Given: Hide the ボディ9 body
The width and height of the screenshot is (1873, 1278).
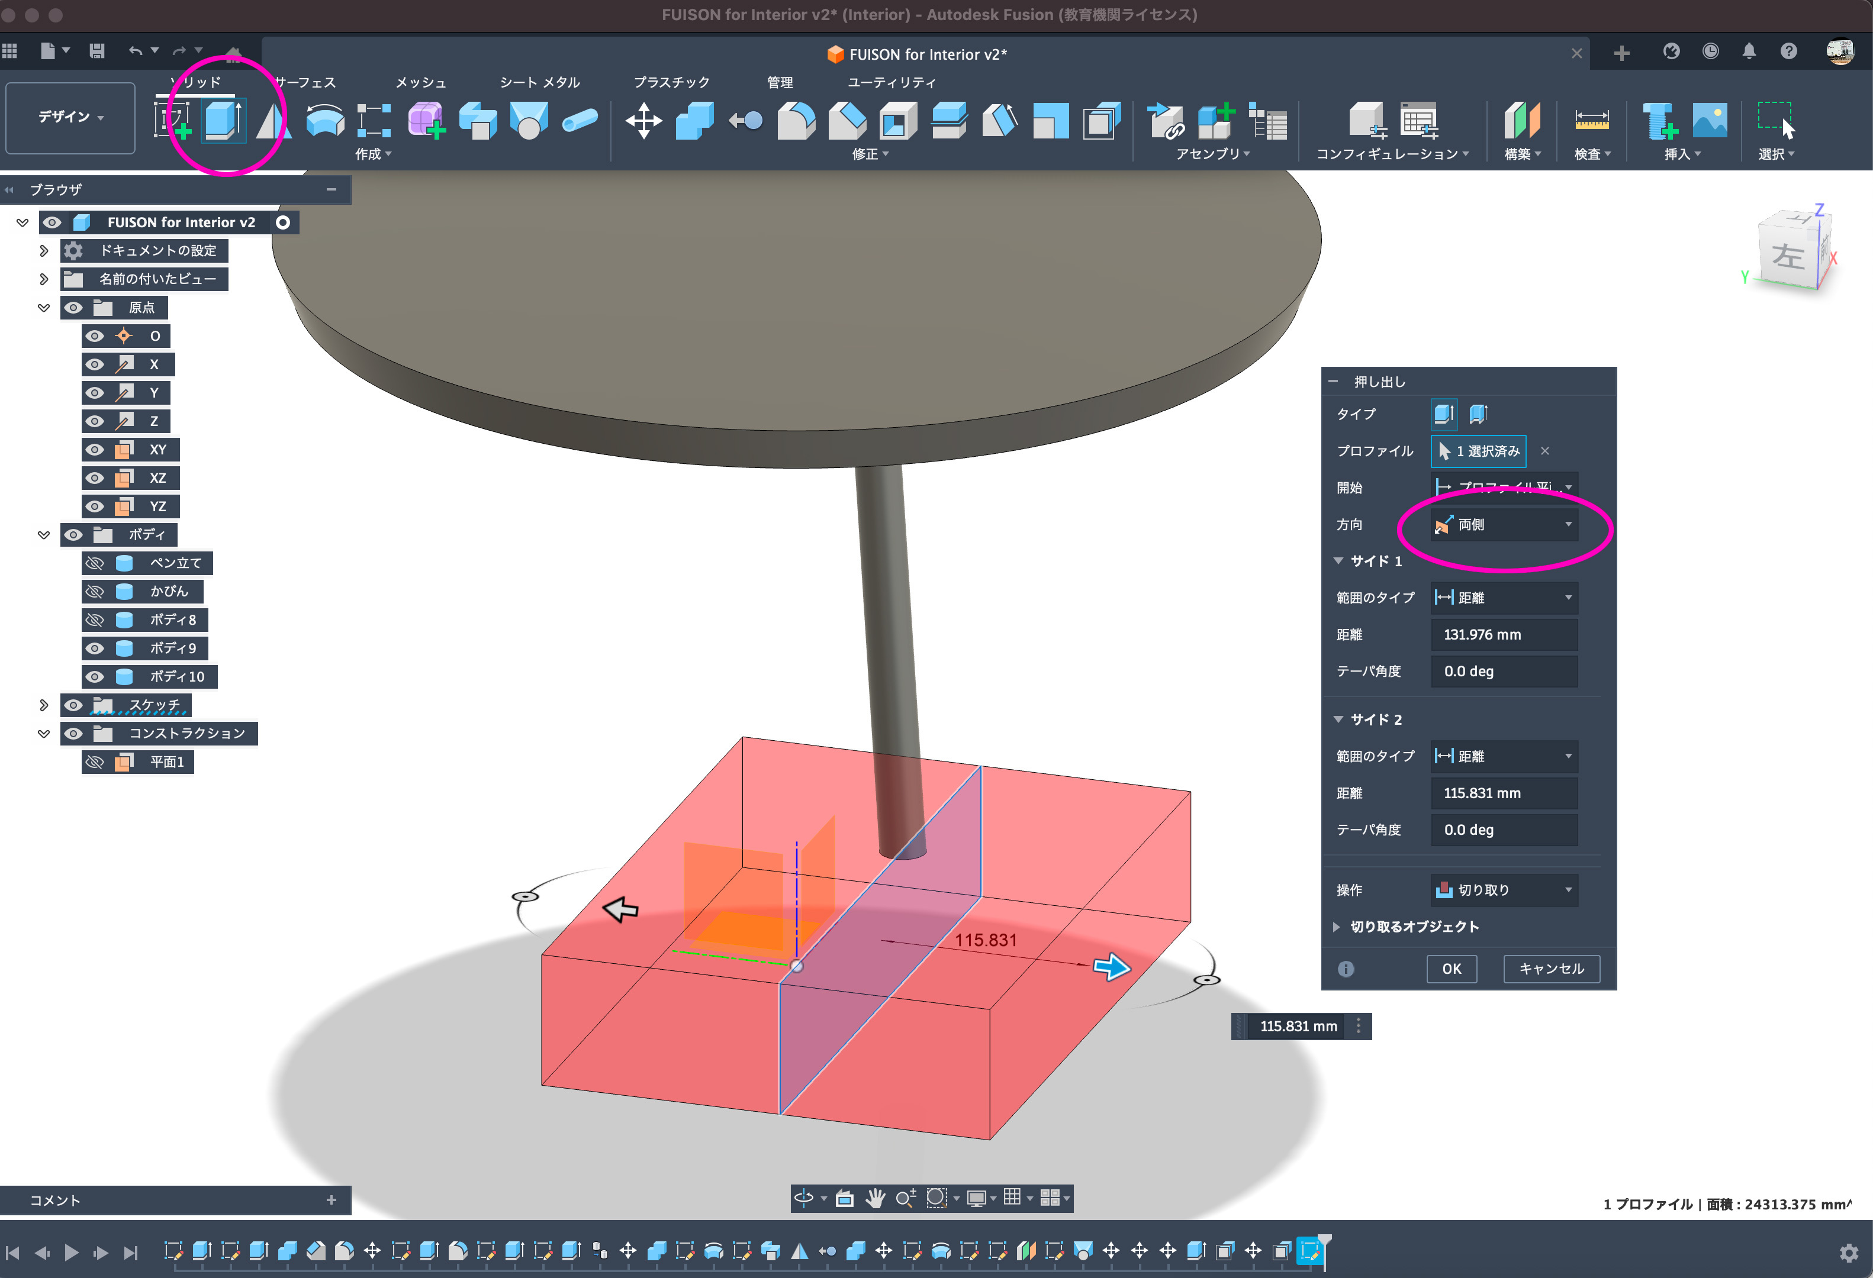Looking at the screenshot, I should [x=95, y=648].
